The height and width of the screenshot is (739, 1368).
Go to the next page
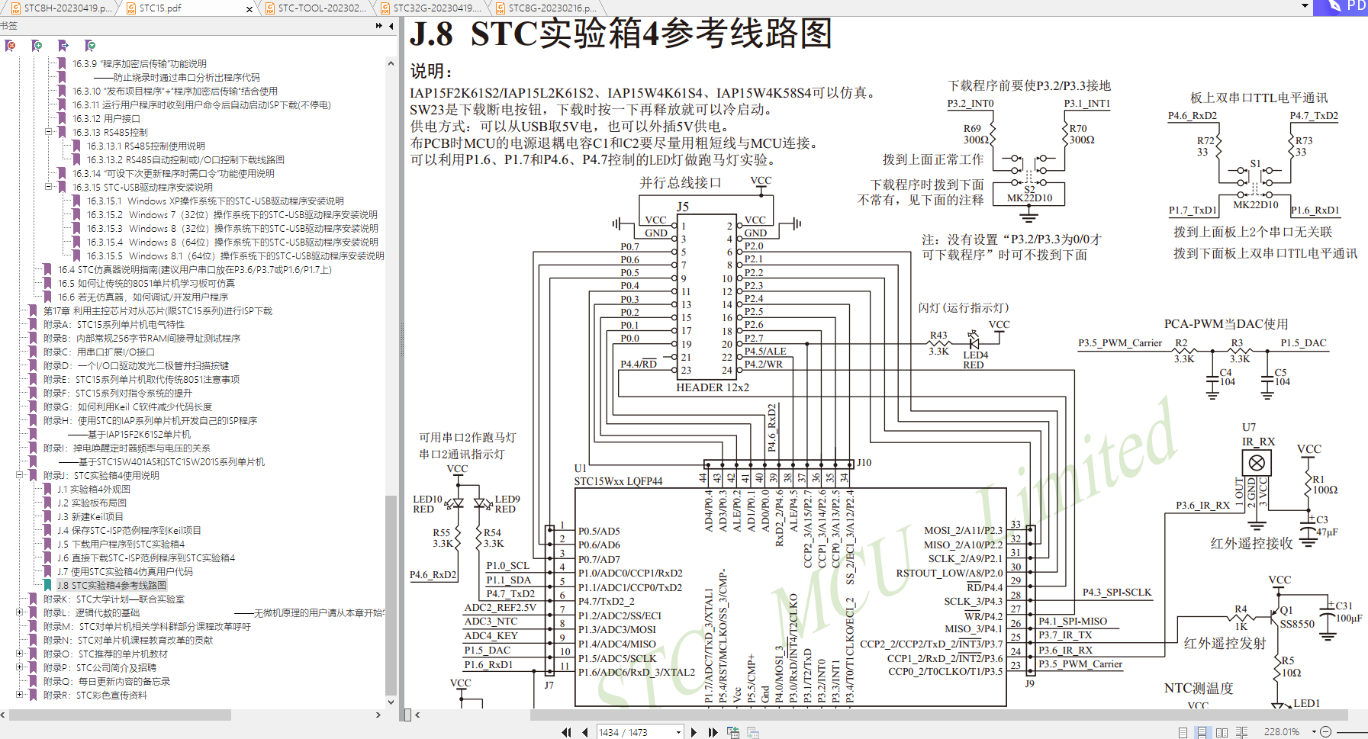point(694,732)
